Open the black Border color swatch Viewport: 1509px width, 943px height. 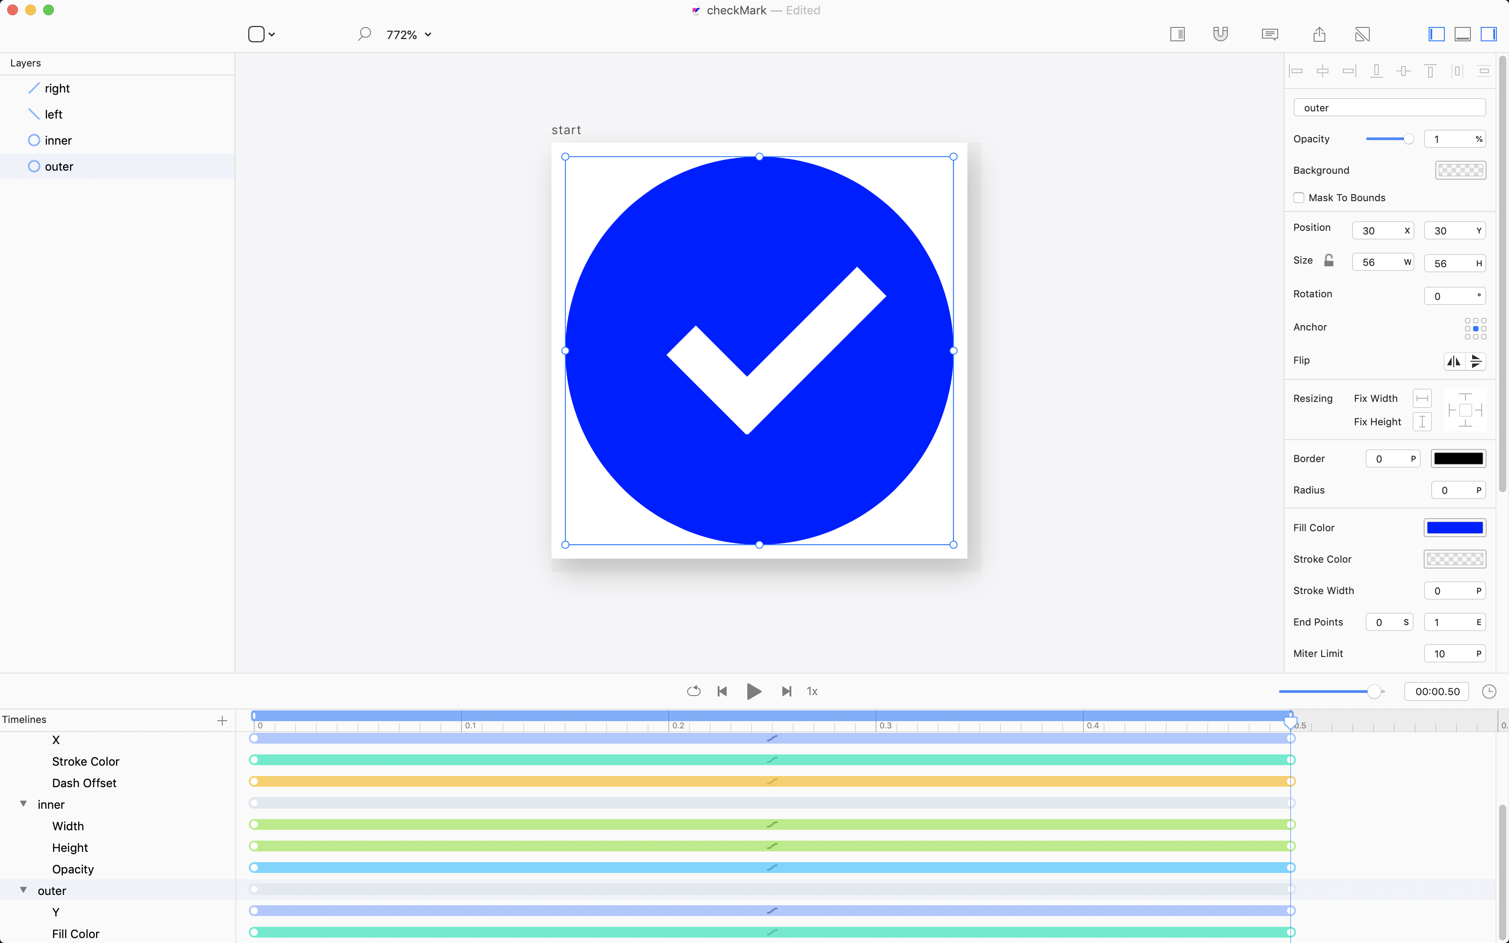point(1458,459)
